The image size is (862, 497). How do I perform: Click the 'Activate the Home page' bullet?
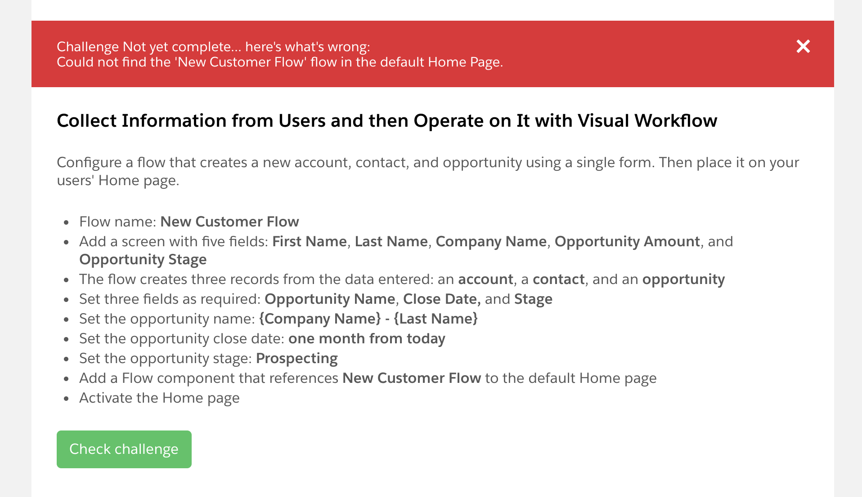click(159, 398)
